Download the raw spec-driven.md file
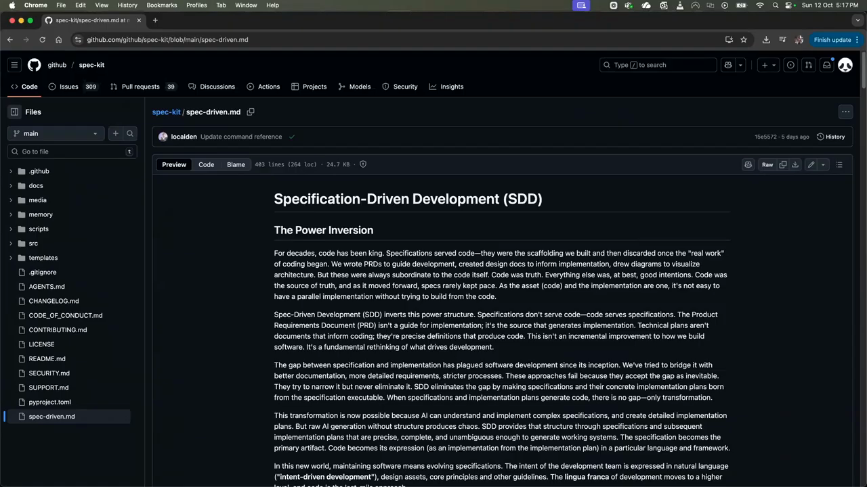Image resolution: width=867 pixels, height=487 pixels. 795,164
